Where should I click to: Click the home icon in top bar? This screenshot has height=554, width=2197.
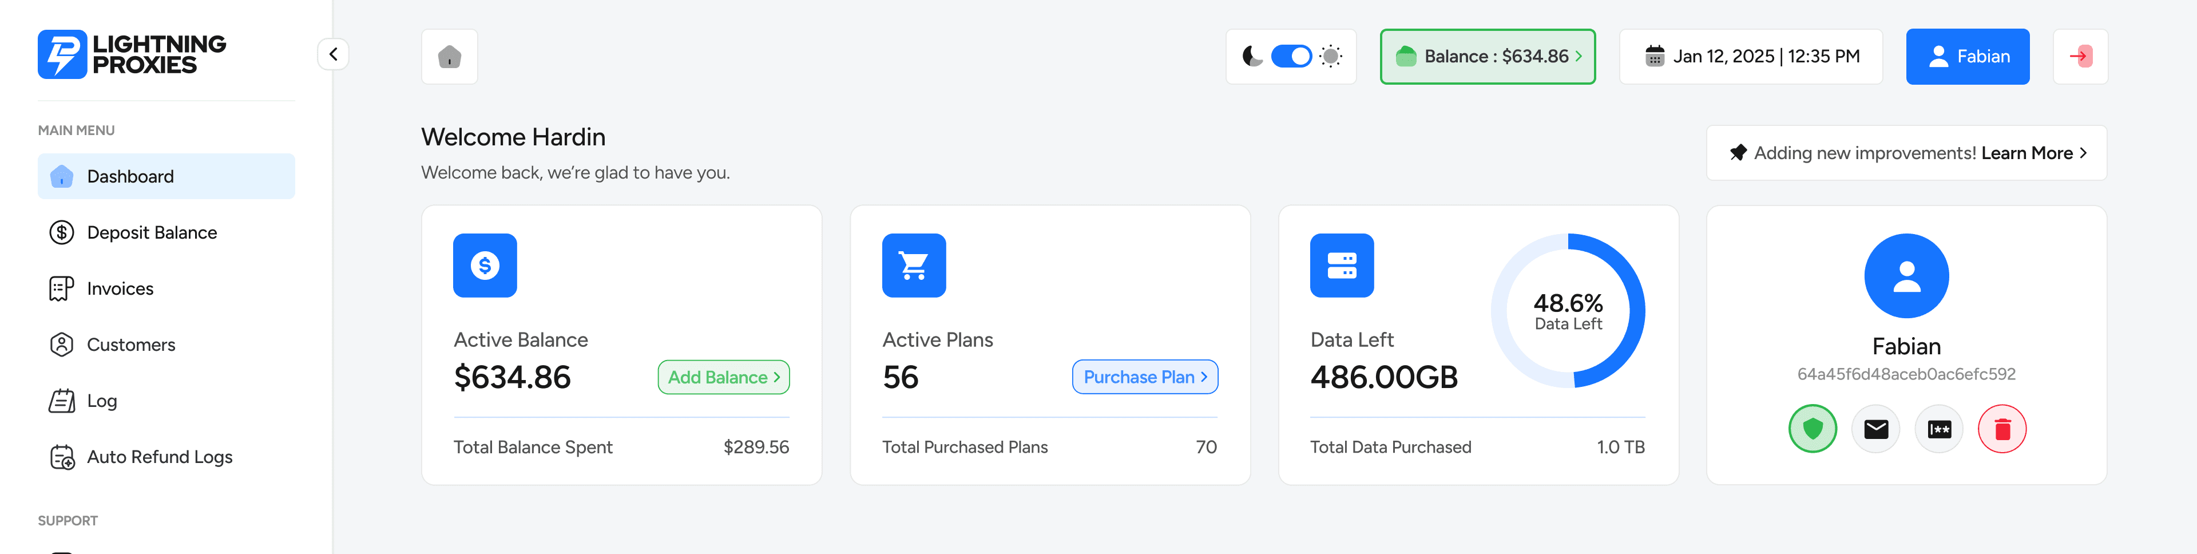(450, 56)
